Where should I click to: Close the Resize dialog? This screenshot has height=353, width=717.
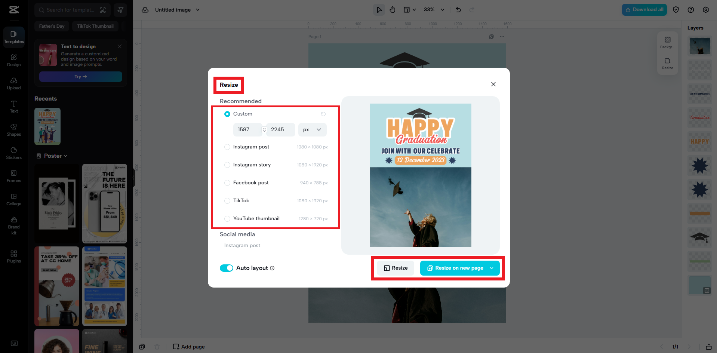point(493,84)
